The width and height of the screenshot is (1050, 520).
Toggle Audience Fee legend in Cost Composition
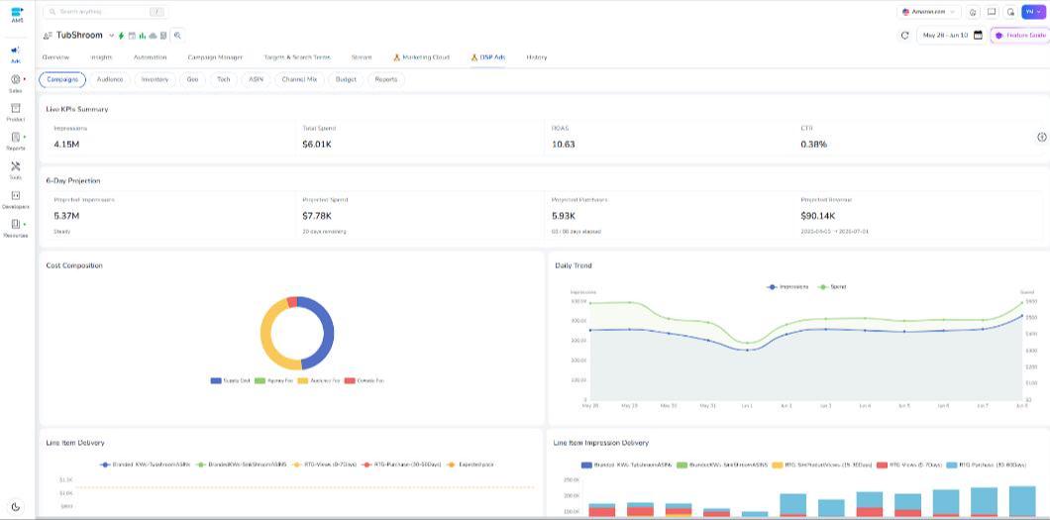coord(319,380)
